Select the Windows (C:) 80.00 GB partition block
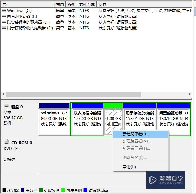The width and height of the screenshot is (196, 194). coord(54,120)
